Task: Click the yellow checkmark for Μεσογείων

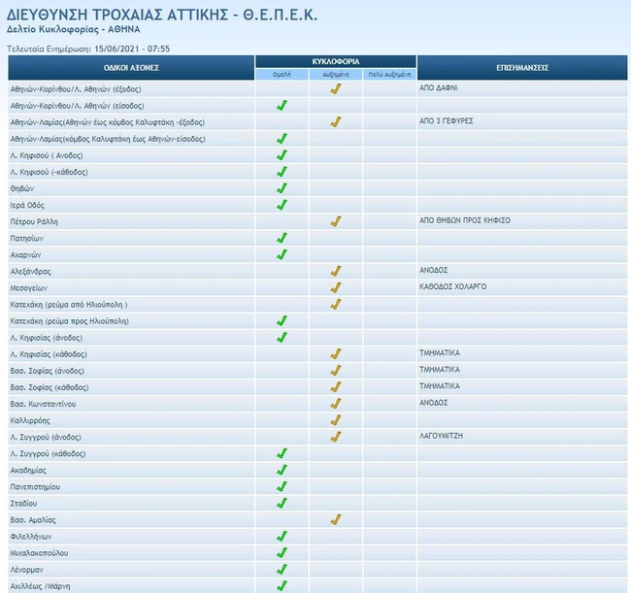Action: click(336, 287)
